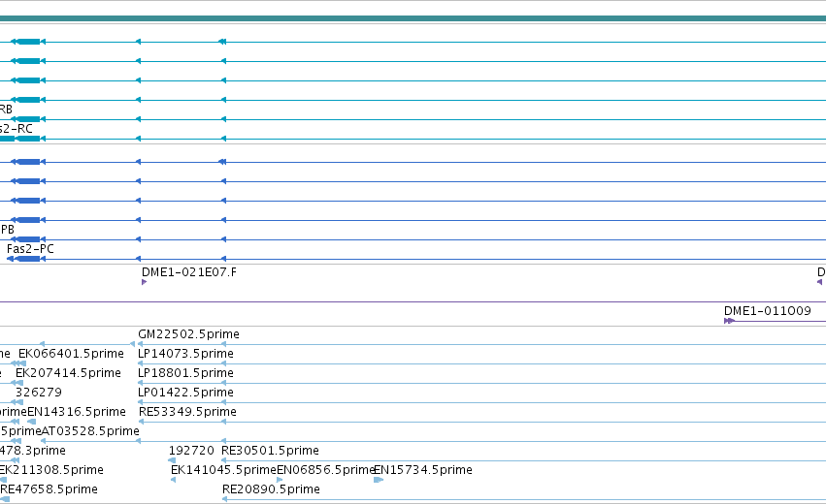Select the RE47658.5prime label
826x504 pixels.
(50, 489)
